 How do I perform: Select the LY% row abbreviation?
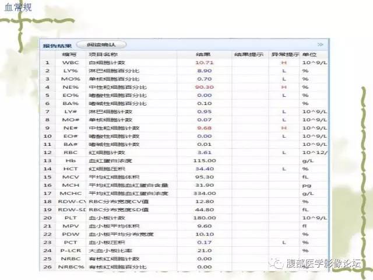(x=71, y=71)
